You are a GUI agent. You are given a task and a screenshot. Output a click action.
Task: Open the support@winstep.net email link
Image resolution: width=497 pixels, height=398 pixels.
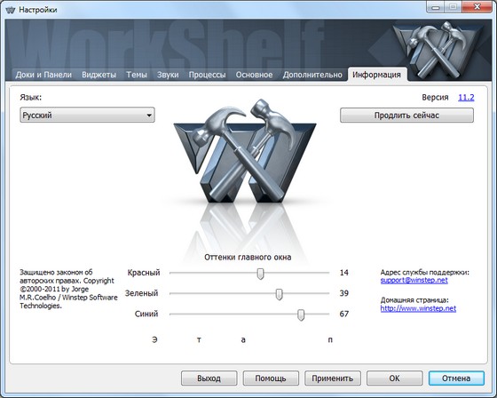[x=414, y=280]
